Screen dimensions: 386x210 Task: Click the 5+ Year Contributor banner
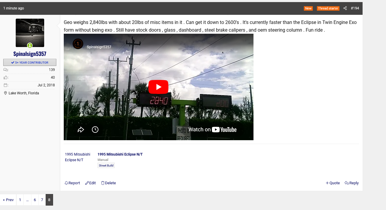tap(30, 62)
